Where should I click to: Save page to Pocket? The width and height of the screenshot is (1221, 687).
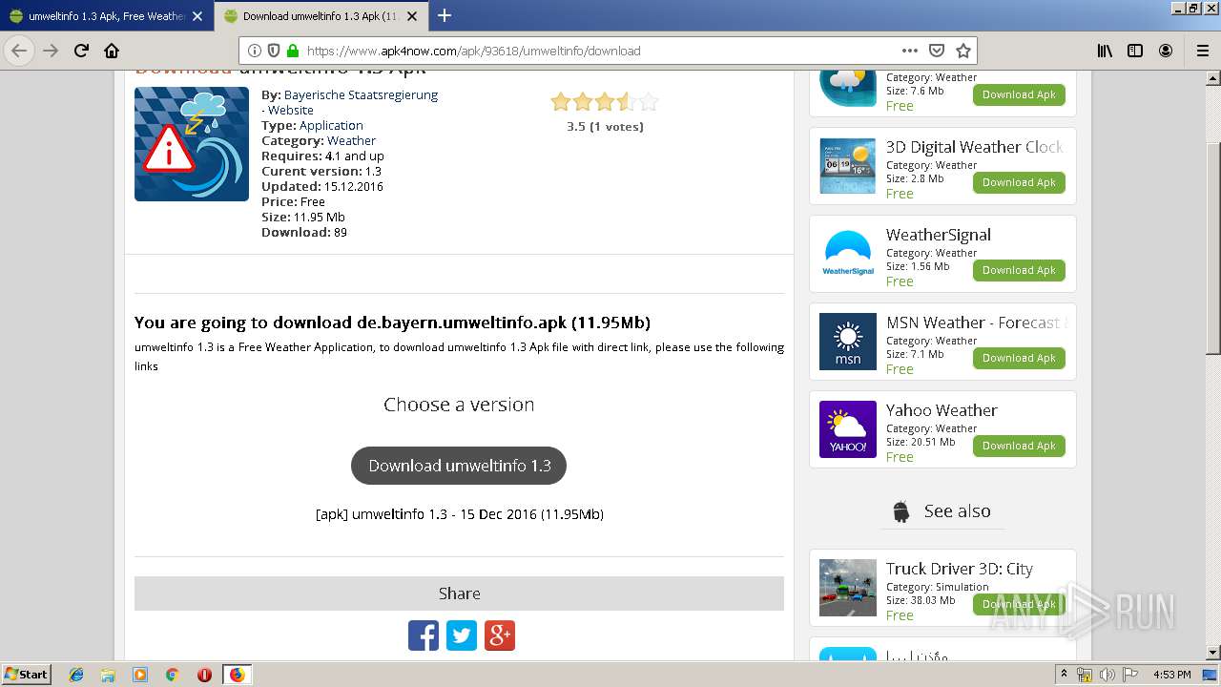[937, 51]
